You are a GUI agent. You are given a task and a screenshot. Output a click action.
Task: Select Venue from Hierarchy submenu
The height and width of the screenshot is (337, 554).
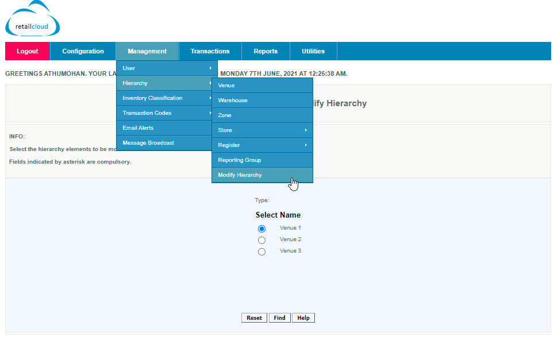coord(262,86)
